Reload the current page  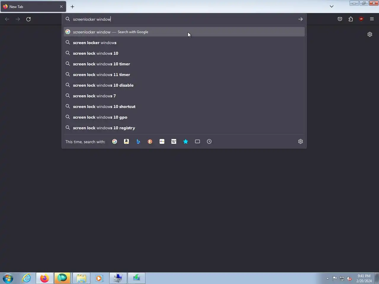point(28,19)
